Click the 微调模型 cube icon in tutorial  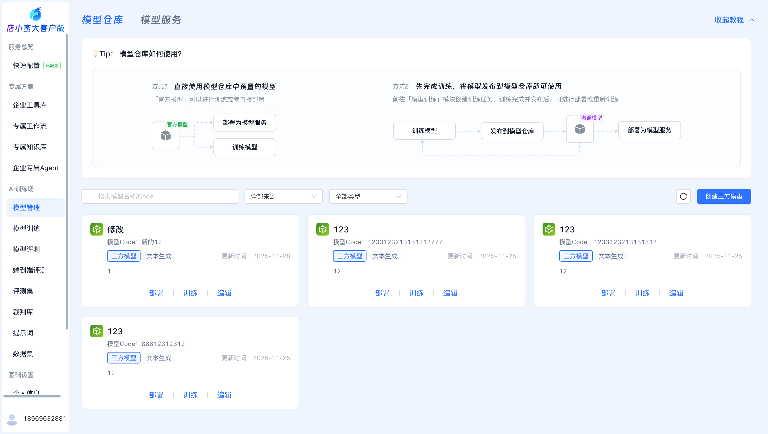(x=580, y=129)
